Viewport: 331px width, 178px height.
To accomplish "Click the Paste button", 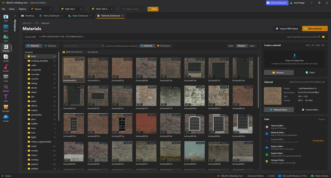I will point(310,72).
